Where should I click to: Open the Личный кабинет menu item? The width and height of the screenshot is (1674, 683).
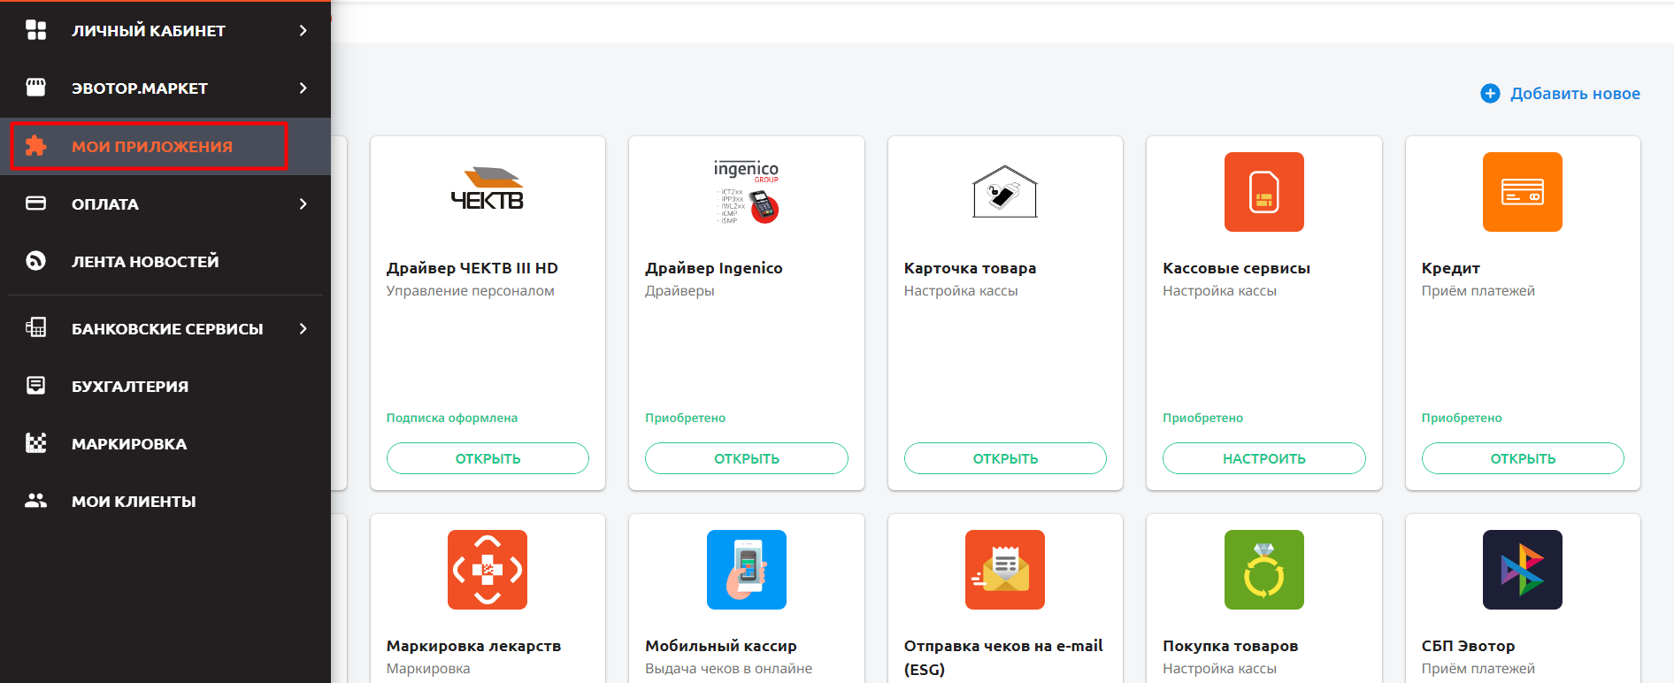click(x=165, y=30)
